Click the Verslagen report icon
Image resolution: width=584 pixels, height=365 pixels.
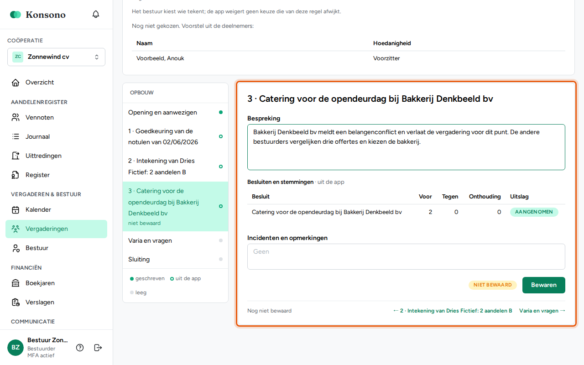16,302
